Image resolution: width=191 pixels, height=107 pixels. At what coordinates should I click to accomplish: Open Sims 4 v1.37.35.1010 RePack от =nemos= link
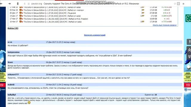54,10
